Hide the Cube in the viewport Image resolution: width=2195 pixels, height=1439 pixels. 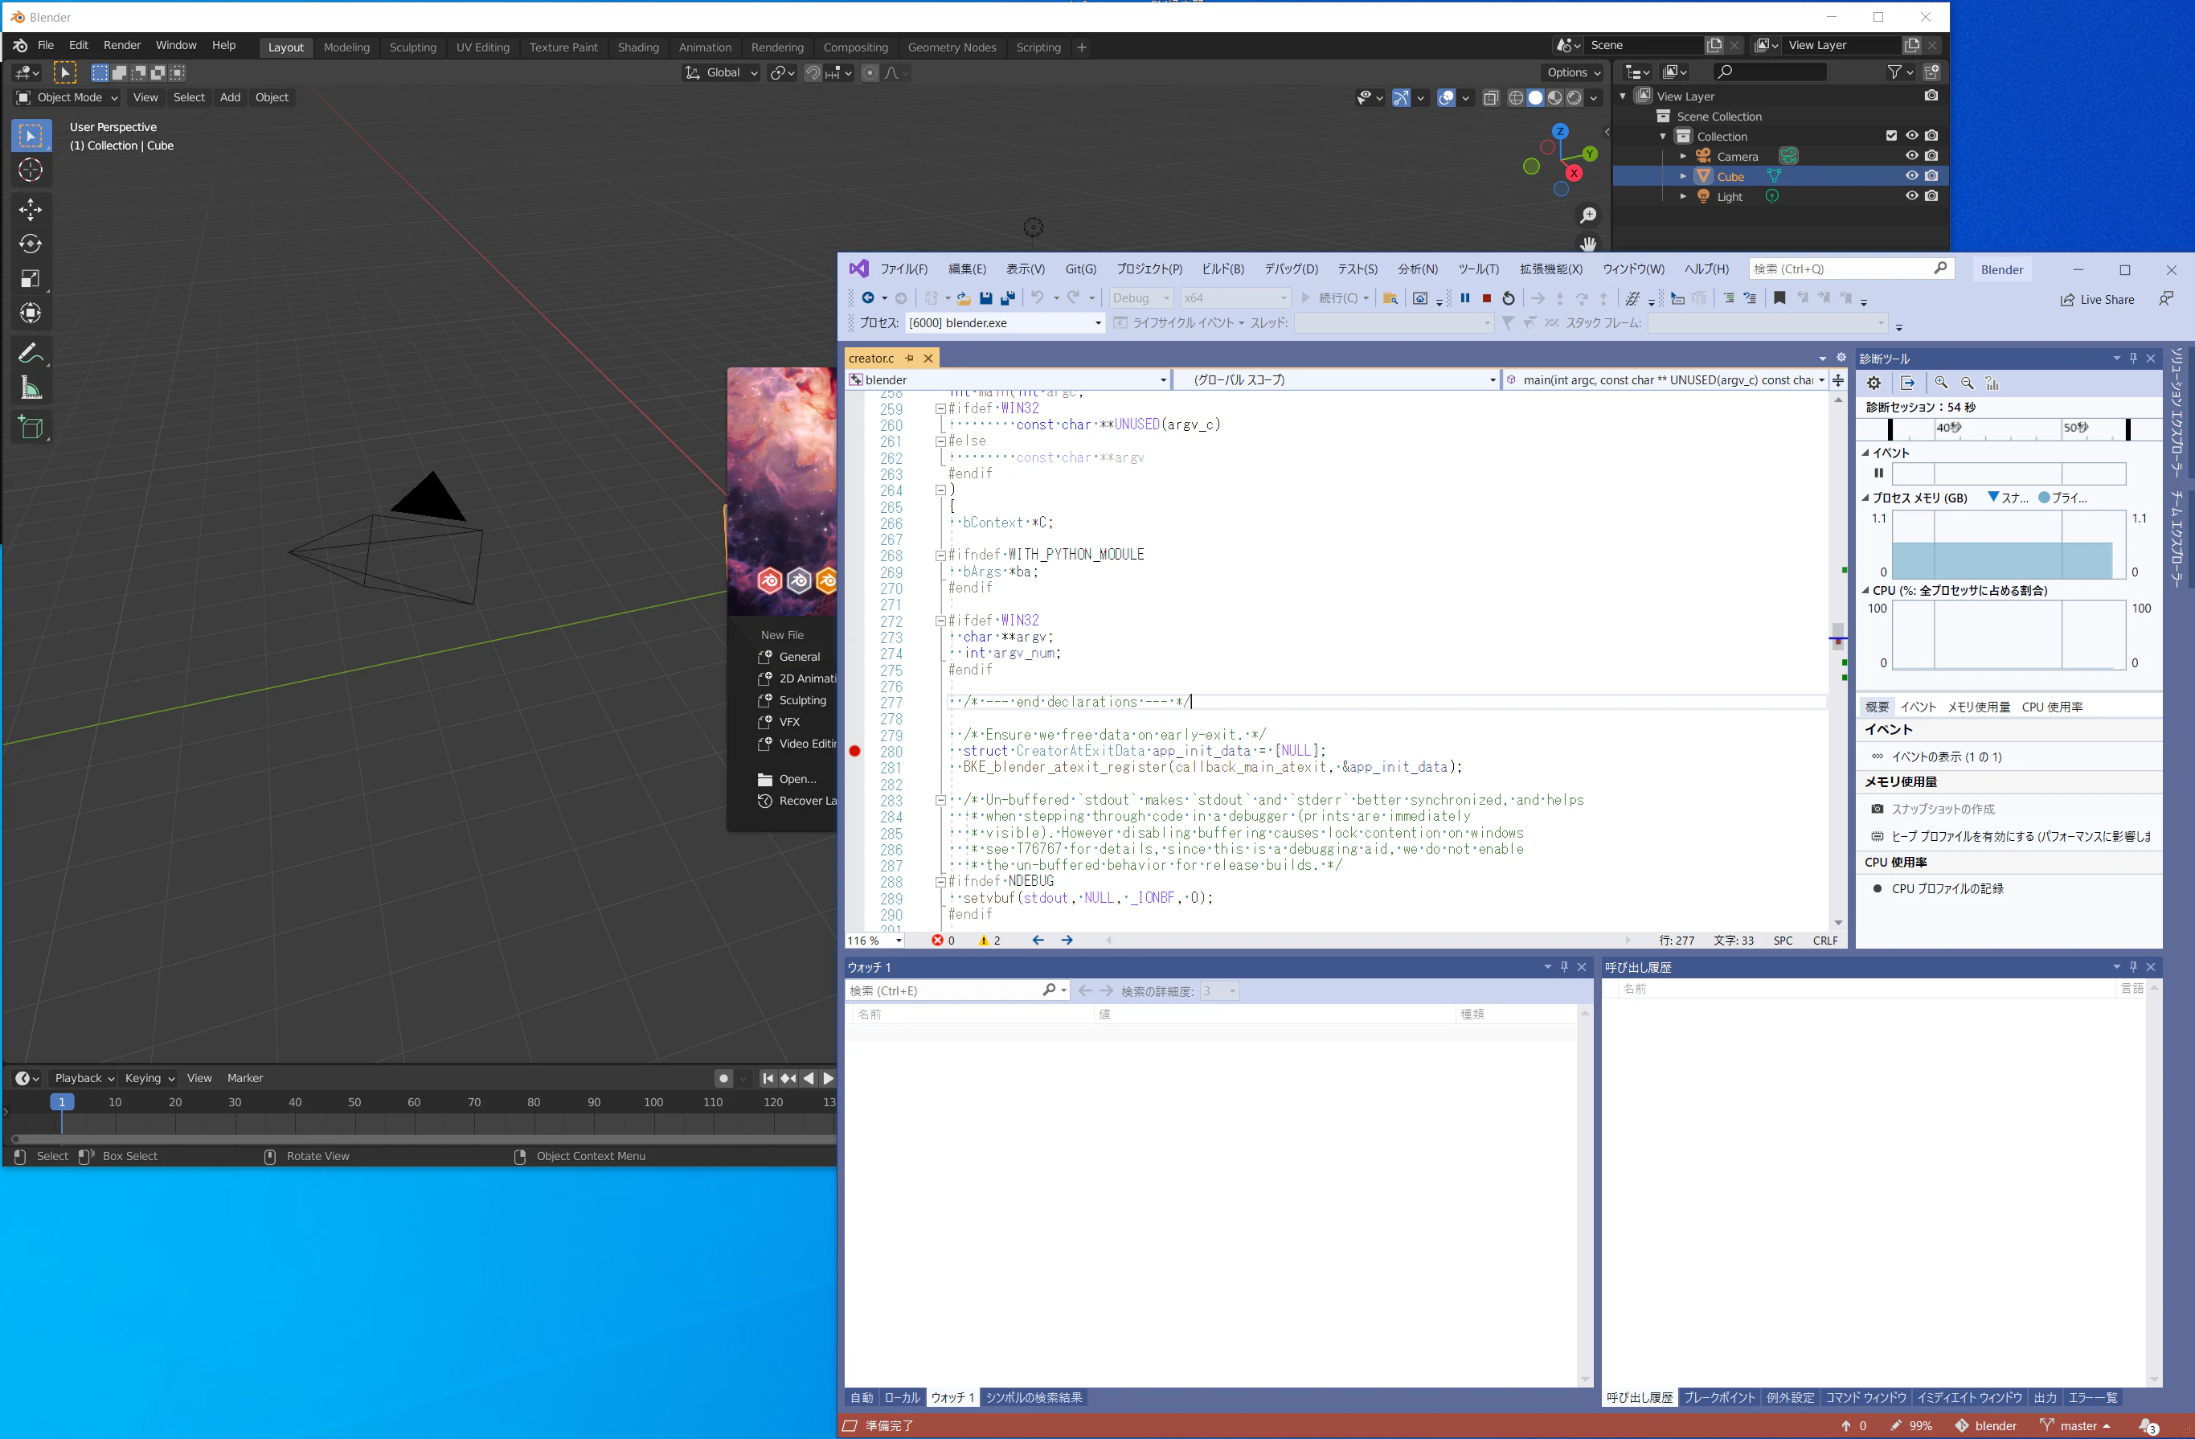click(x=1912, y=176)
